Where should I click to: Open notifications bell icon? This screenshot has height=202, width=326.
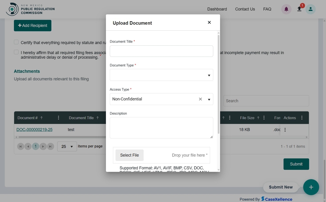(286, 9)
